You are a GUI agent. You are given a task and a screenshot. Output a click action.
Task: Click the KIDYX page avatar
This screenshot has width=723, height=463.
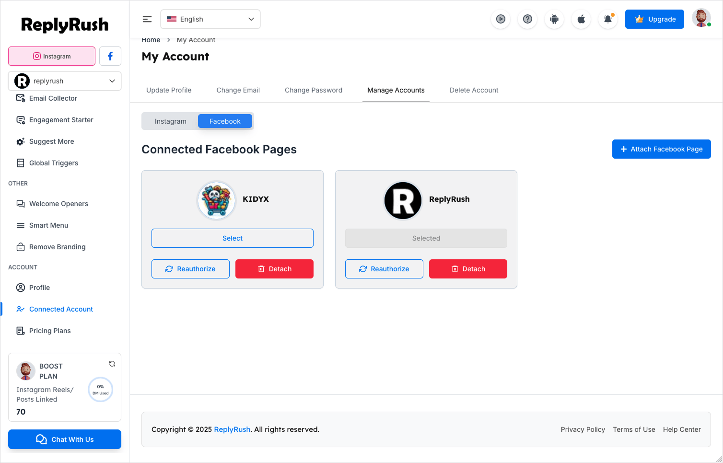pos(217,200)
